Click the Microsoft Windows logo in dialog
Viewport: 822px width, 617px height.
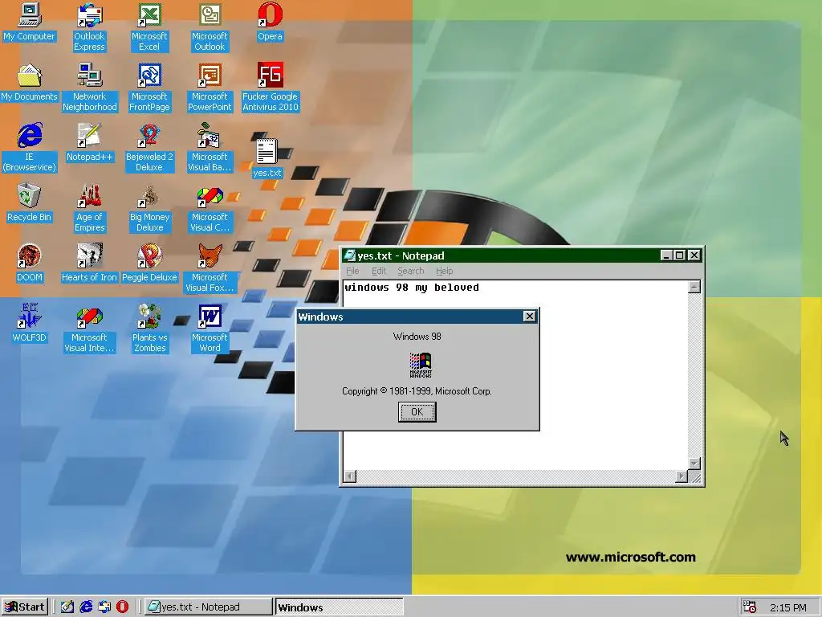coord(421,365)
